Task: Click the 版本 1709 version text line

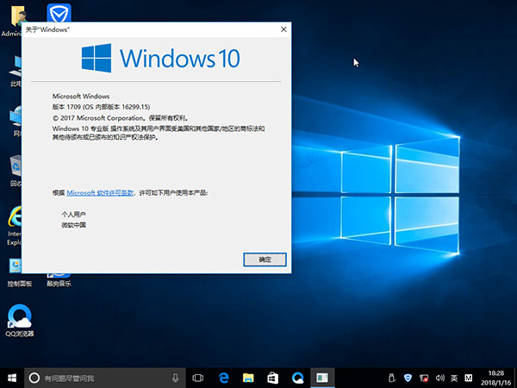Action: click(x=101, y=107)
